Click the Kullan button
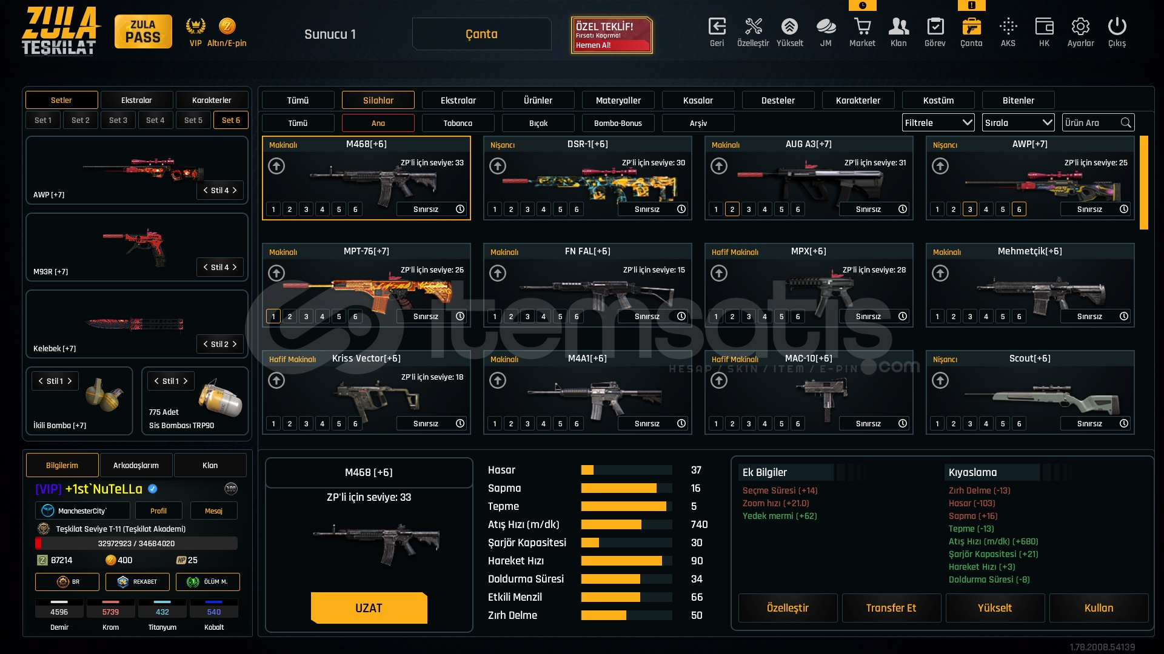 [1099, 608]
